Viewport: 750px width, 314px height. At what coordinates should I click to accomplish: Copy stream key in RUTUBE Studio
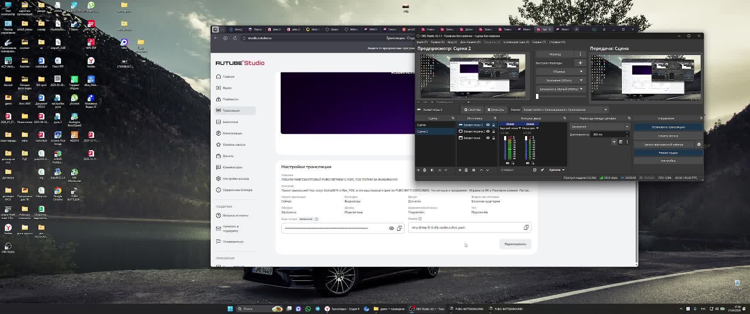(399, 228)
